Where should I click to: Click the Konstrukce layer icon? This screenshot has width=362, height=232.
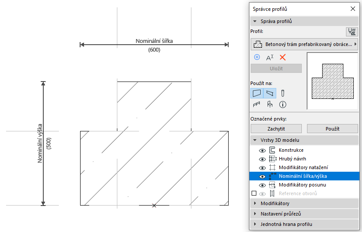272,150
